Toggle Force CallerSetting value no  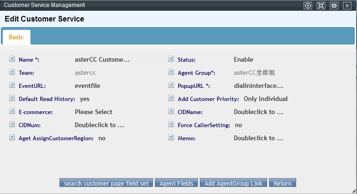pos(239,125)
